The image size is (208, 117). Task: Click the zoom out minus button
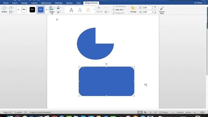click(173, 112)
